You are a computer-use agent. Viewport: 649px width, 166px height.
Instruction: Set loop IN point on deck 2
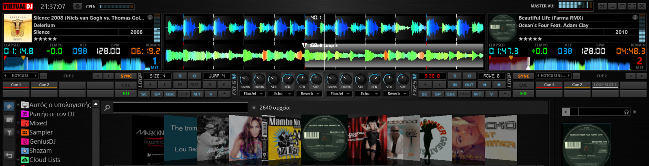coord(455,84)
